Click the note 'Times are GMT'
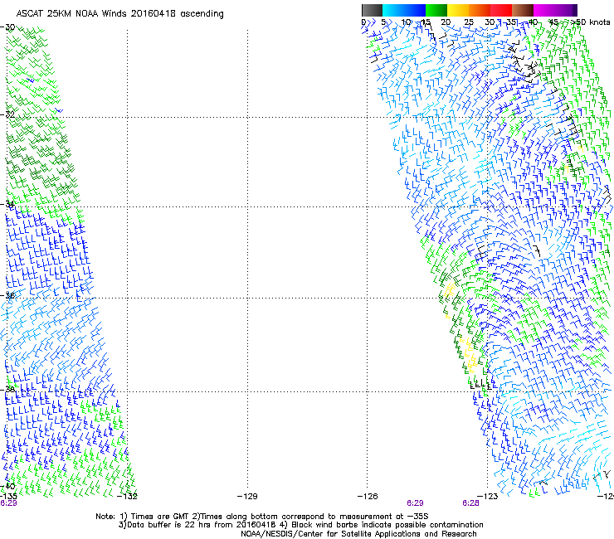Screen dimensions: 614x539 (x=159, y=517)
